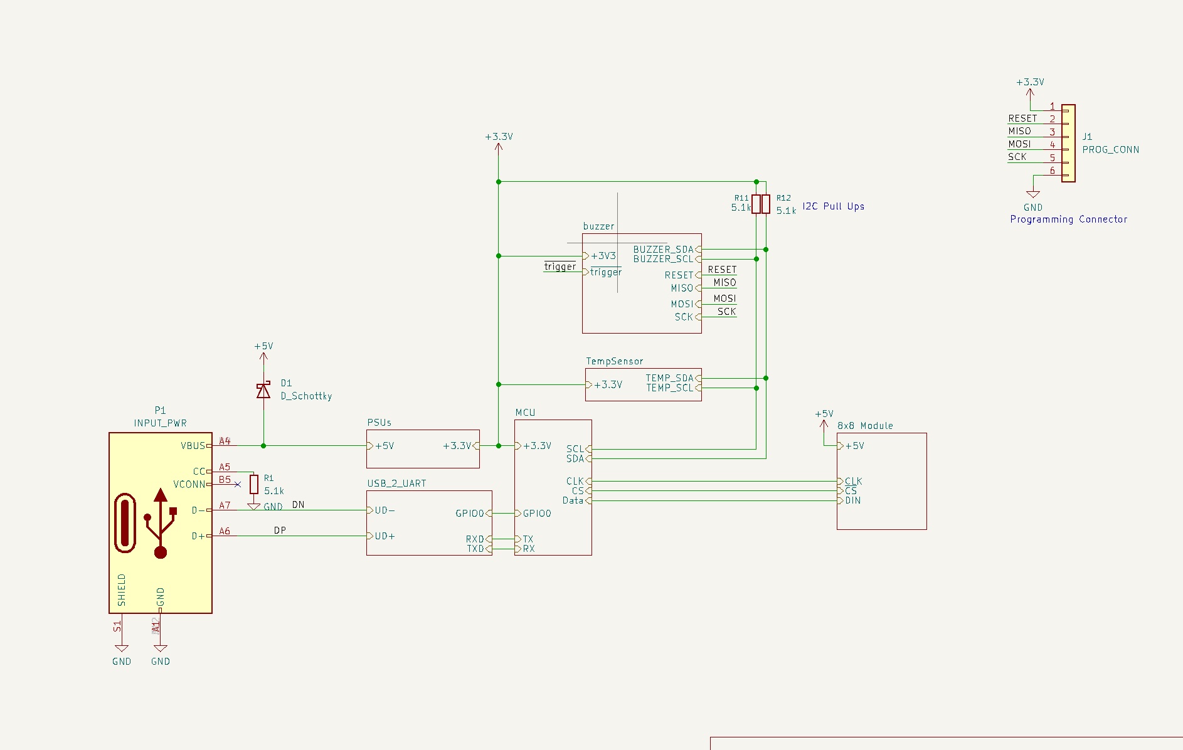Image resolution: width=1183 pixels, height=750 pixels.
Task: Click the no-connect marker on VCONN pin
Action: [238, 484]
